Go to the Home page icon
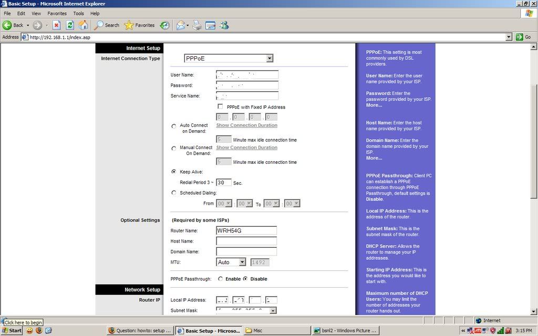 pyautogui.click(x=83, y=25)
